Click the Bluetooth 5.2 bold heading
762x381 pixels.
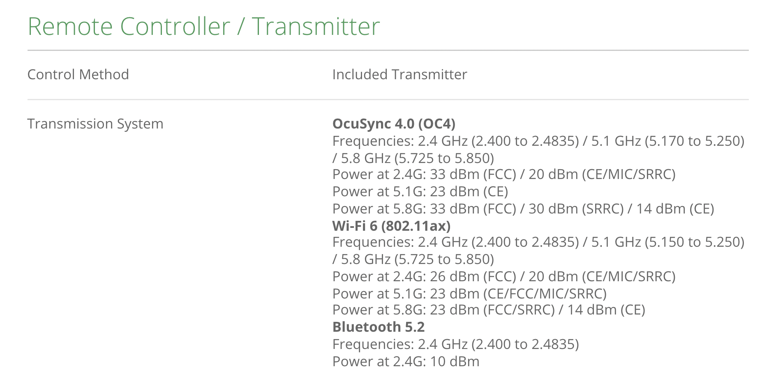tap(378, 327)
